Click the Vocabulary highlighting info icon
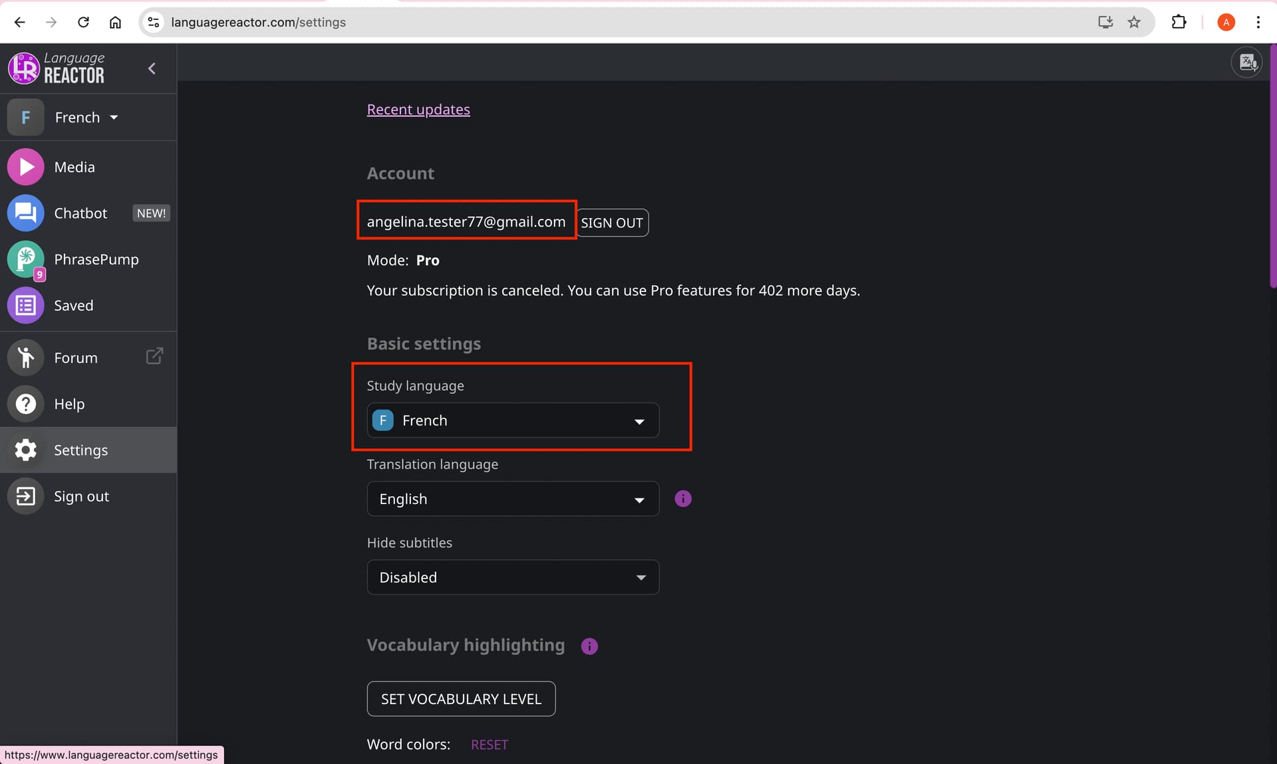Viewport: 1277px width, 764px height. [589, 646]
